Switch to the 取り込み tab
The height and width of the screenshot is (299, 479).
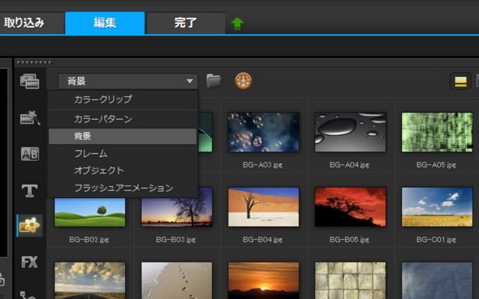[25, 22]
